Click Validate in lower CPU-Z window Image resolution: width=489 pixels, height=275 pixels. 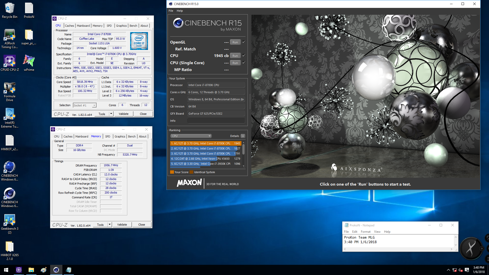(x=122, y=225)
